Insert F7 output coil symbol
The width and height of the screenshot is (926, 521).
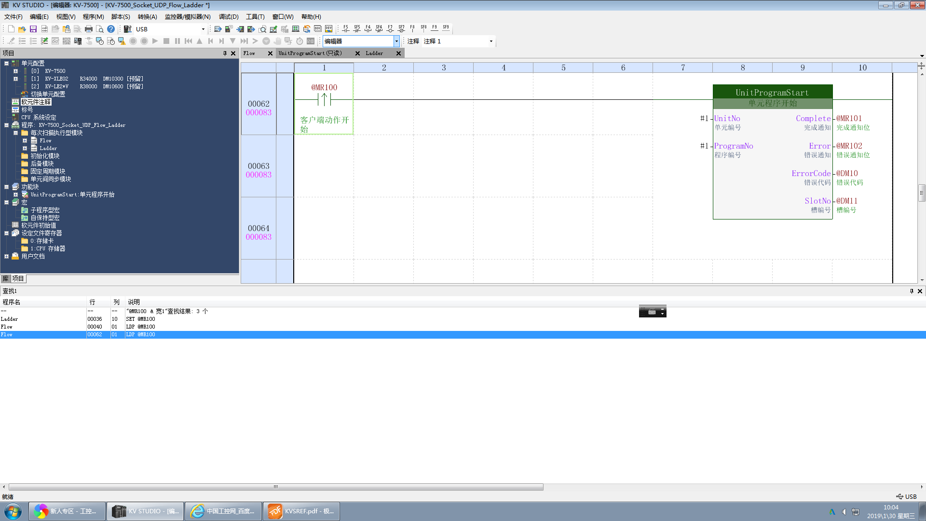click(x=390, y=29)
